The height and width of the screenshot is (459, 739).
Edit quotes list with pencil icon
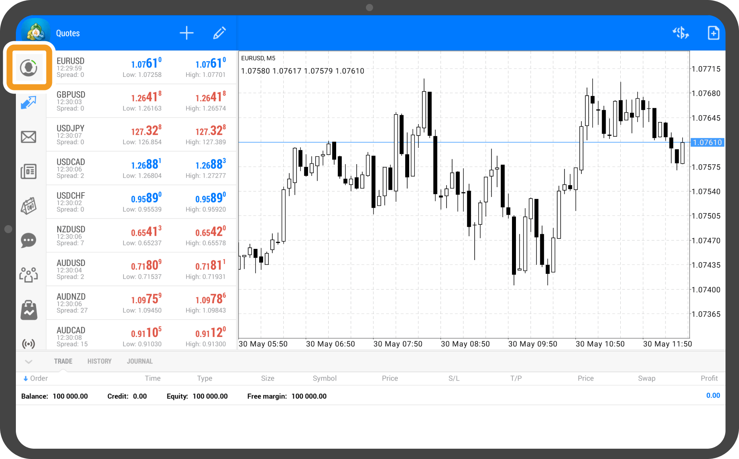point(219,33)
